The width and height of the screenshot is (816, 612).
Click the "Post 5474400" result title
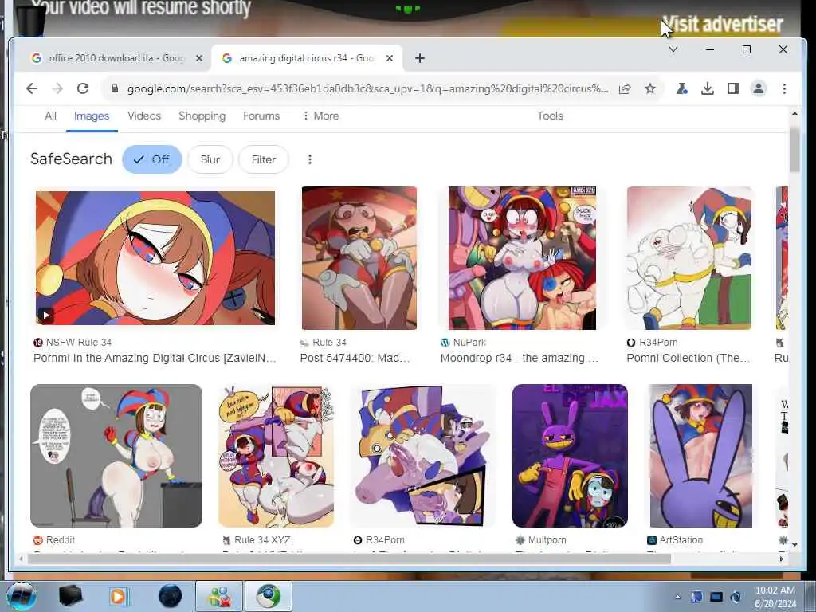tap(355, 358)
